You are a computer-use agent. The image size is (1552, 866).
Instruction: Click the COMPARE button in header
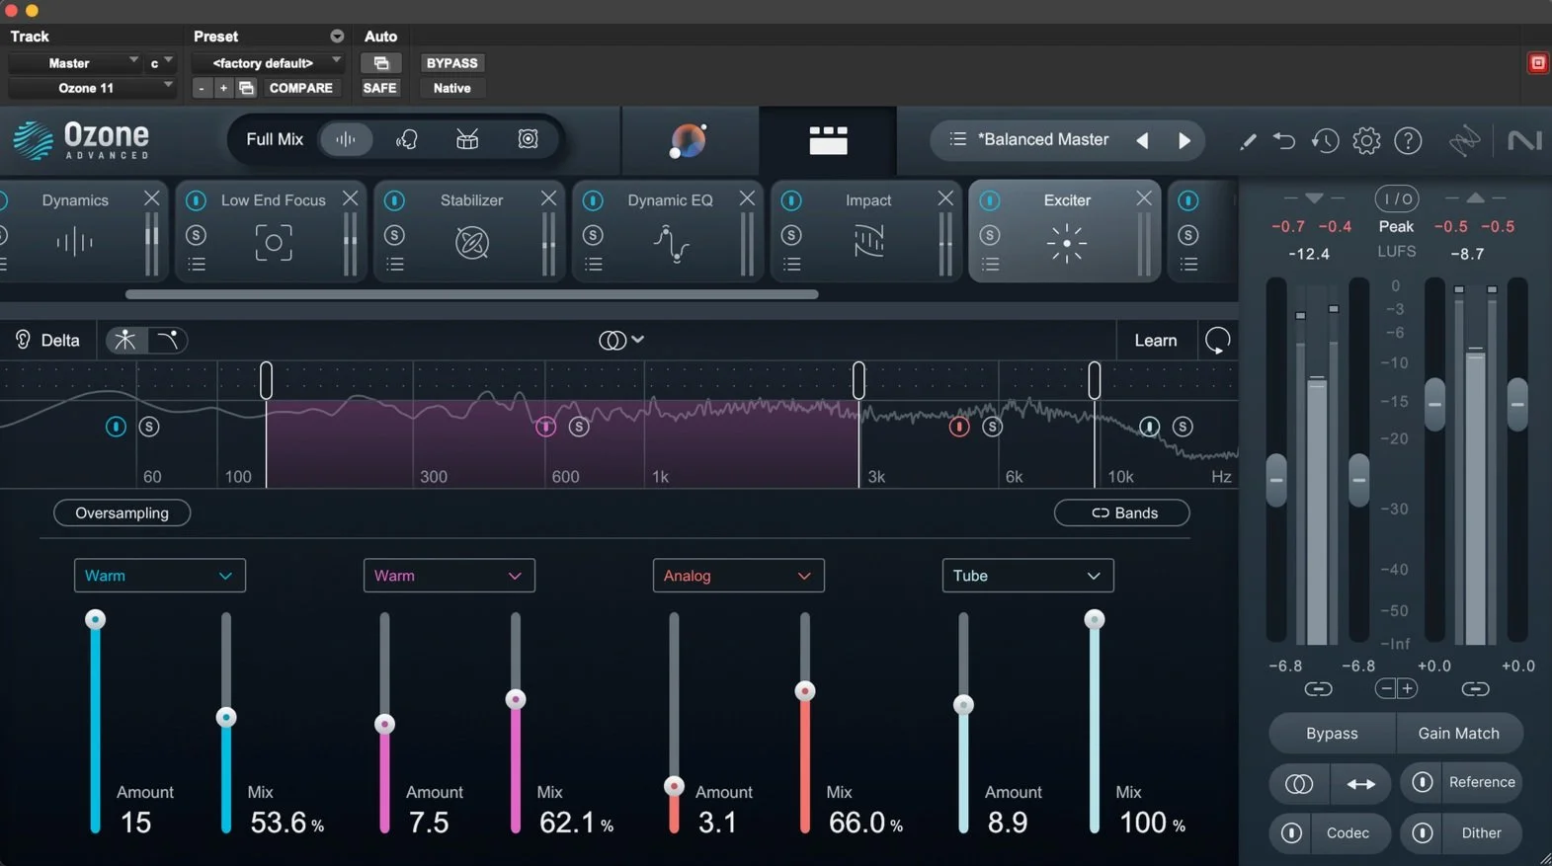(300, 88)
